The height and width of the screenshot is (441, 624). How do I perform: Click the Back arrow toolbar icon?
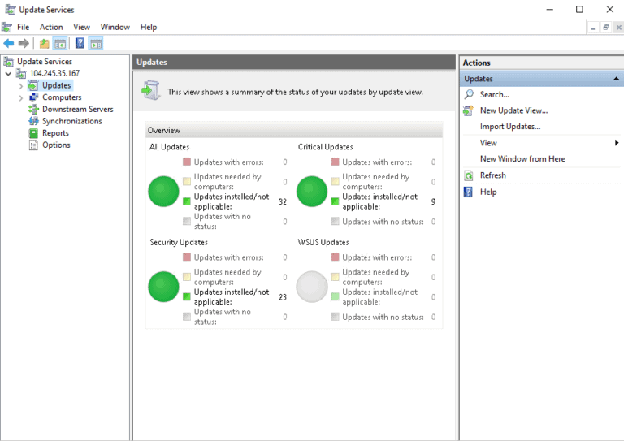(x=9, y=43)
